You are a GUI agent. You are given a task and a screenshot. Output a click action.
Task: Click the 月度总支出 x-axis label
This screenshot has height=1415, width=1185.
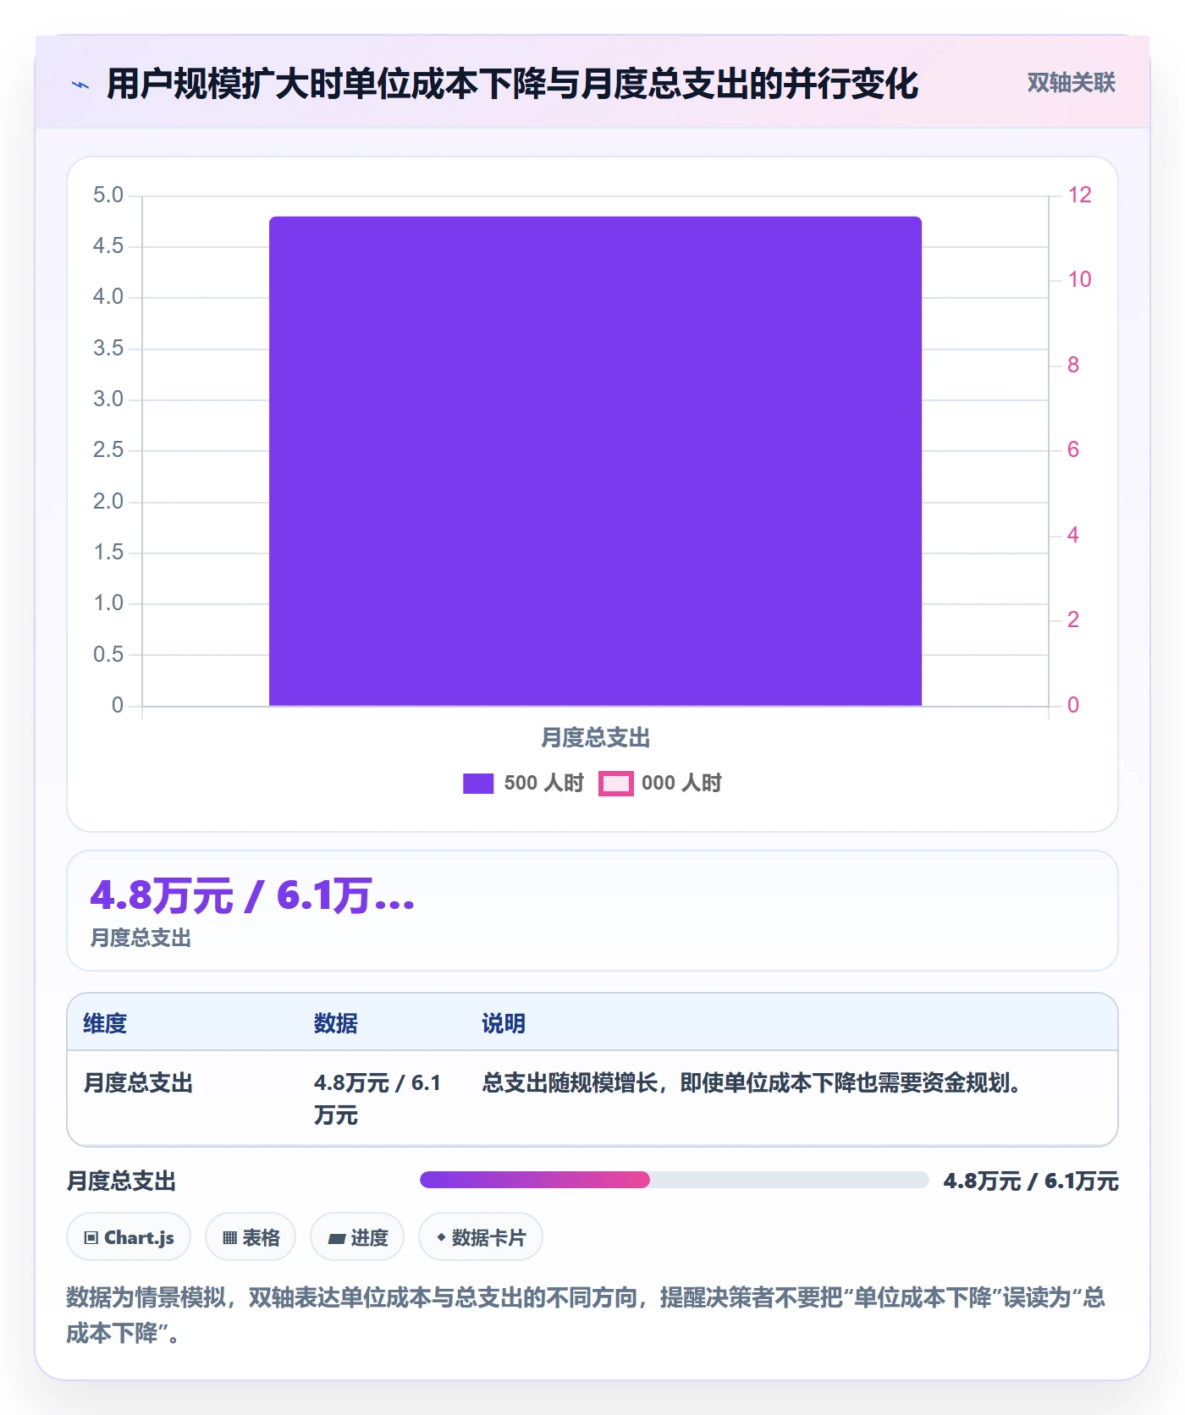coord(595,738)
